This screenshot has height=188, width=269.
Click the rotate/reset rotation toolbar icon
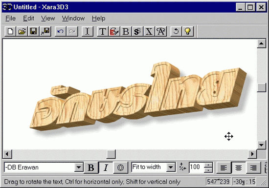point(176,31)
